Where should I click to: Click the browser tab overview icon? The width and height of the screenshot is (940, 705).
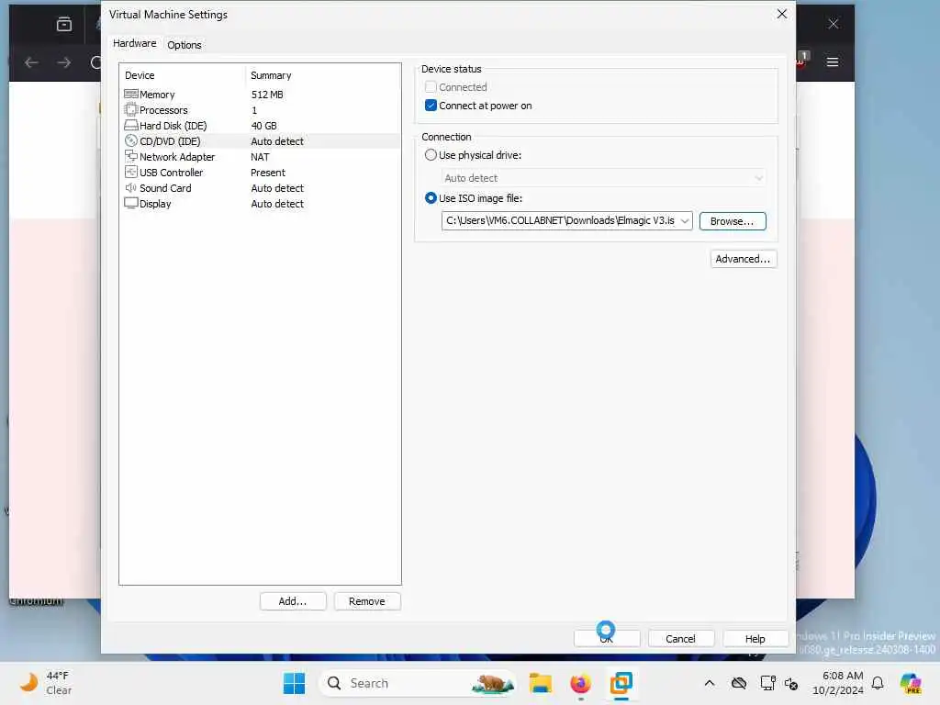(64, 24)
